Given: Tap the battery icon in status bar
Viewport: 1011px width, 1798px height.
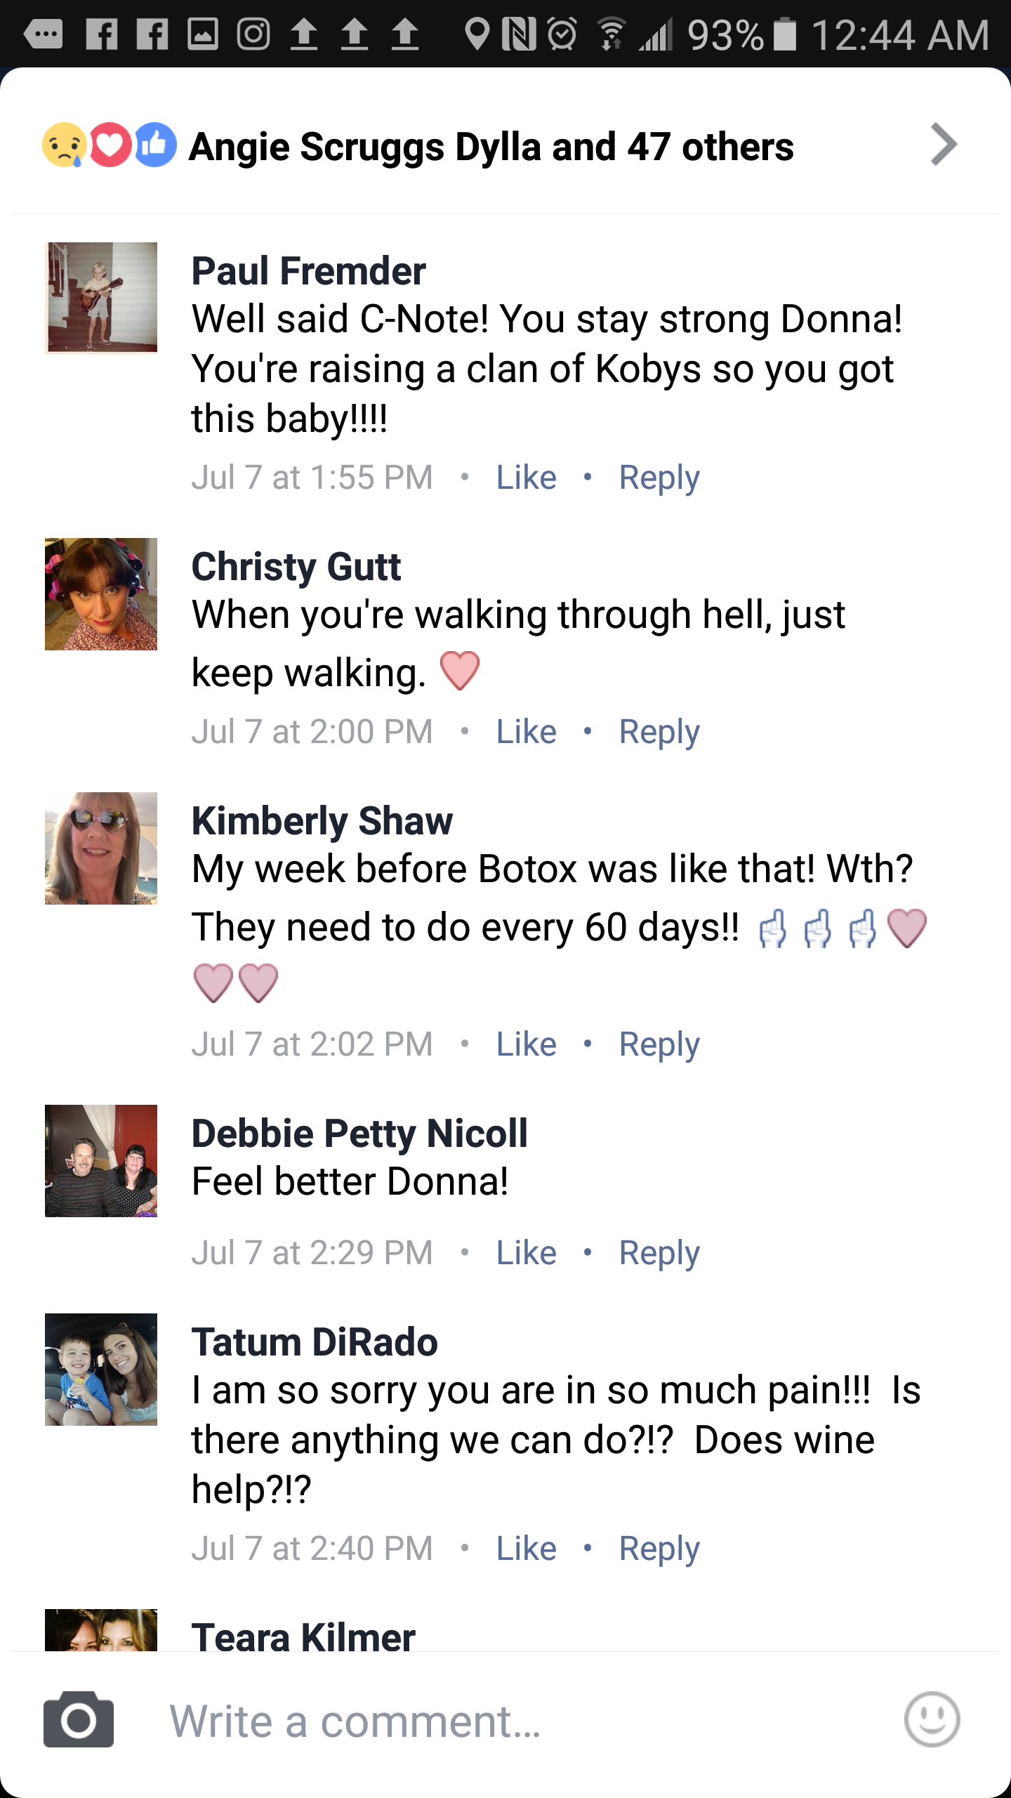Looking at the screenshot, I should [x=785, y=34].
